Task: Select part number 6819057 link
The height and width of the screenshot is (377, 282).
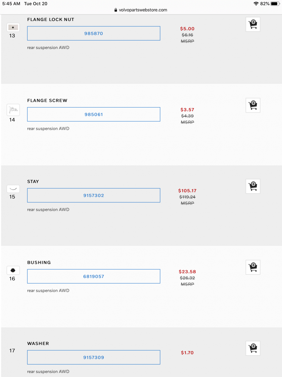Action: tap(93, 276)
